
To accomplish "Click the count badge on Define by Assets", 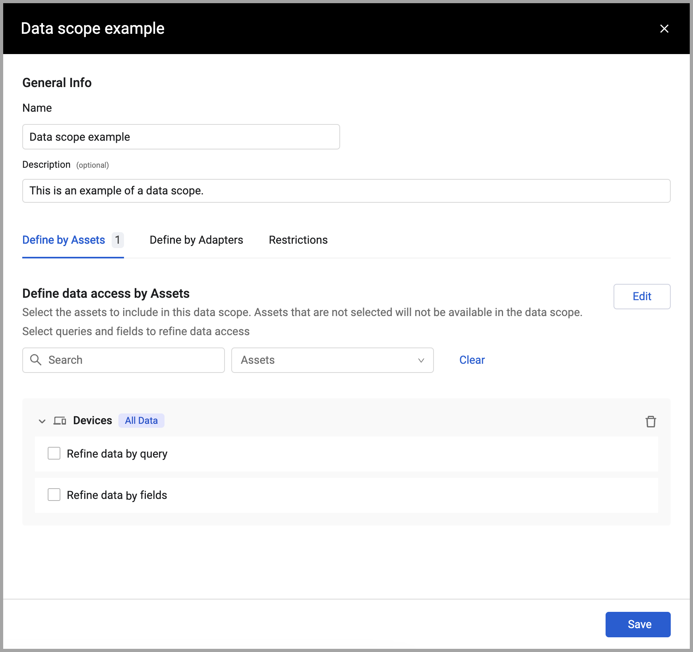I will click(x=118, y=240).
